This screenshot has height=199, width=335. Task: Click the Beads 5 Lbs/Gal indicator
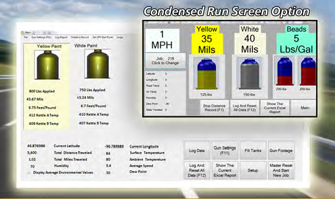(x=296, y=40)
